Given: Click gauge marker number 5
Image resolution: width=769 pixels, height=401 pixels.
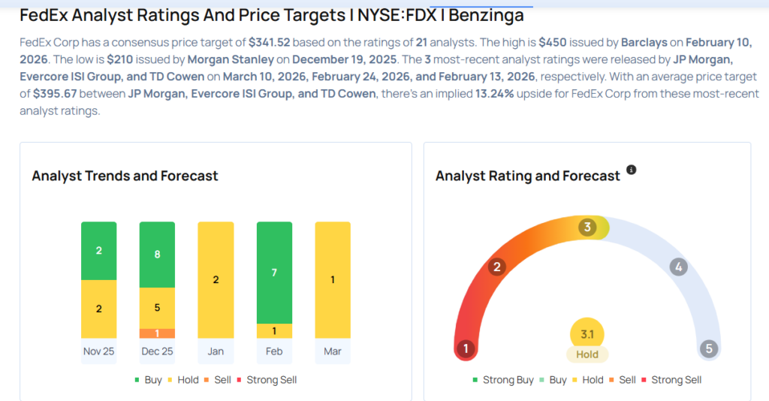Looking at the screenshot, I should (x=707, y=348).
